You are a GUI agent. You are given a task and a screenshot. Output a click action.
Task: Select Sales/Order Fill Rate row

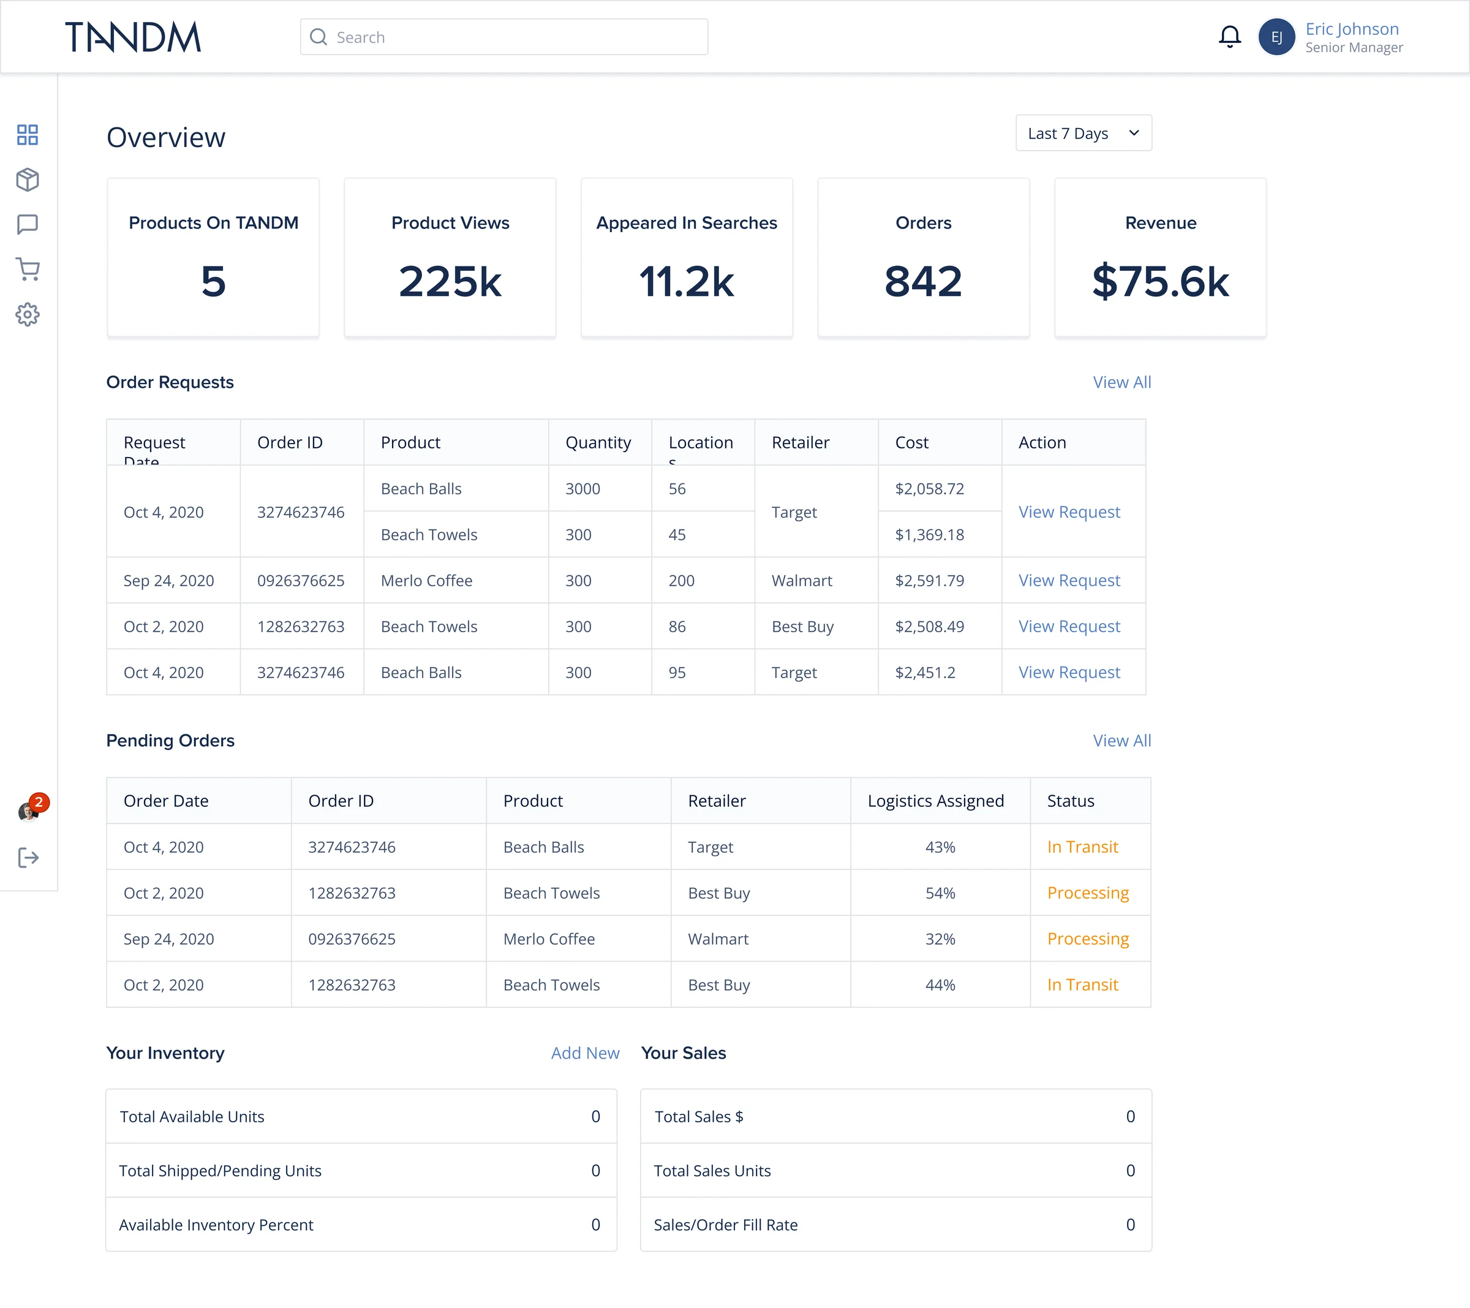point(895,1225)
